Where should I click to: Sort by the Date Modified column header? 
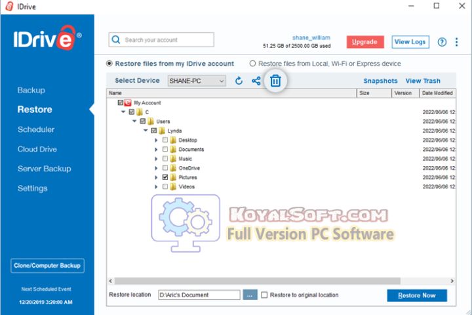pyautogui.click(x=437, y=93)
